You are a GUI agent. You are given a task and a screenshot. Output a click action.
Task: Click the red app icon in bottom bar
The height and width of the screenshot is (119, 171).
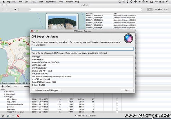click(18, 116)
